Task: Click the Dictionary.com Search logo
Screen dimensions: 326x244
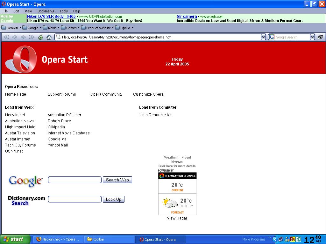Action: coord(26,200)
